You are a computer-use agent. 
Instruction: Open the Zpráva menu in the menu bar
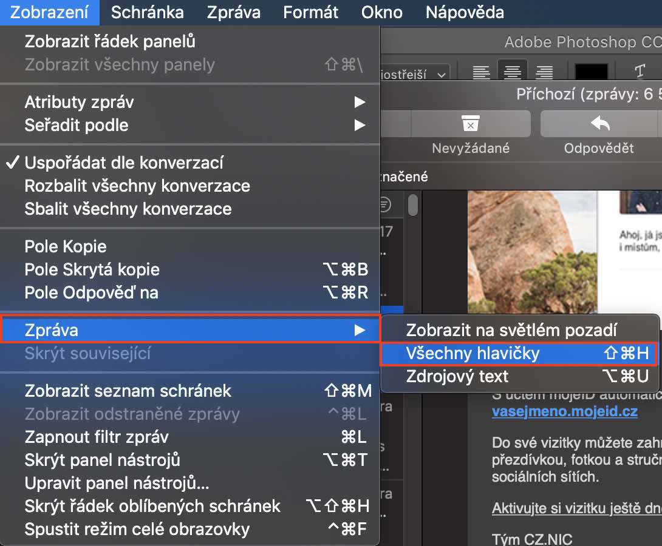pos(233,12)
